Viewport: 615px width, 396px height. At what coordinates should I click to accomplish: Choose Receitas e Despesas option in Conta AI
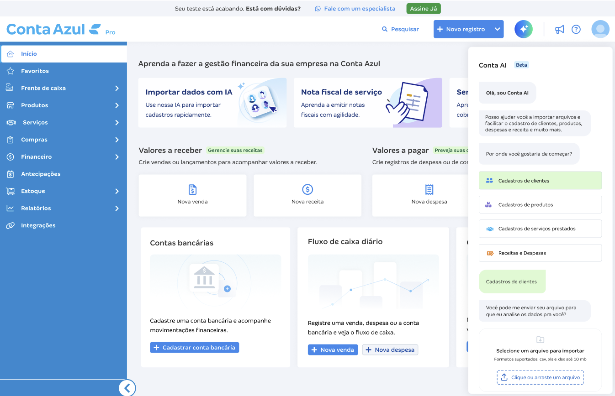point(540,253)
